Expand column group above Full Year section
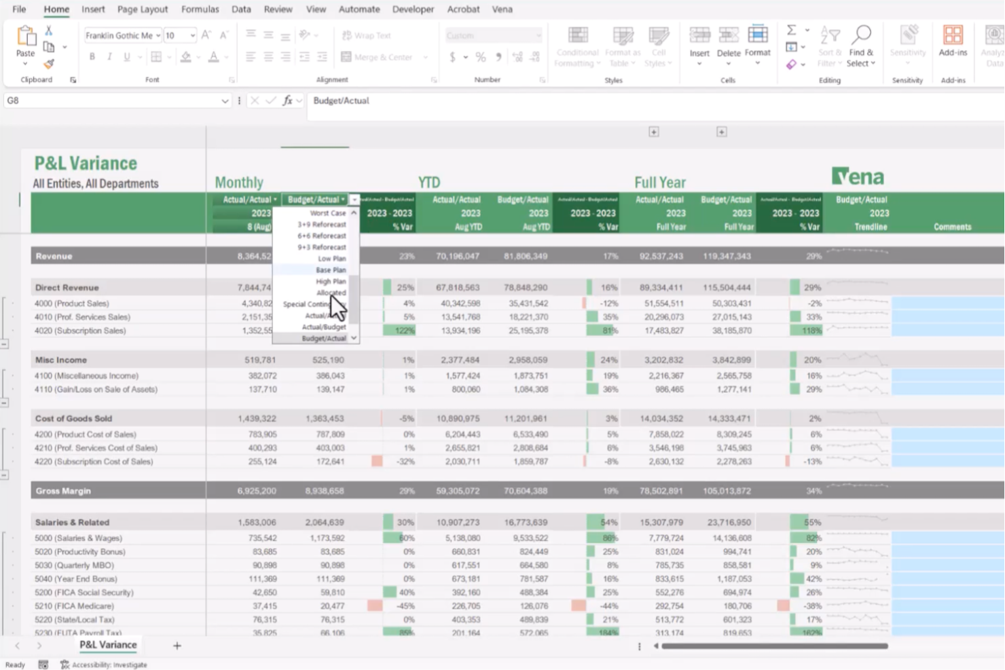 [x=722, y=132]
